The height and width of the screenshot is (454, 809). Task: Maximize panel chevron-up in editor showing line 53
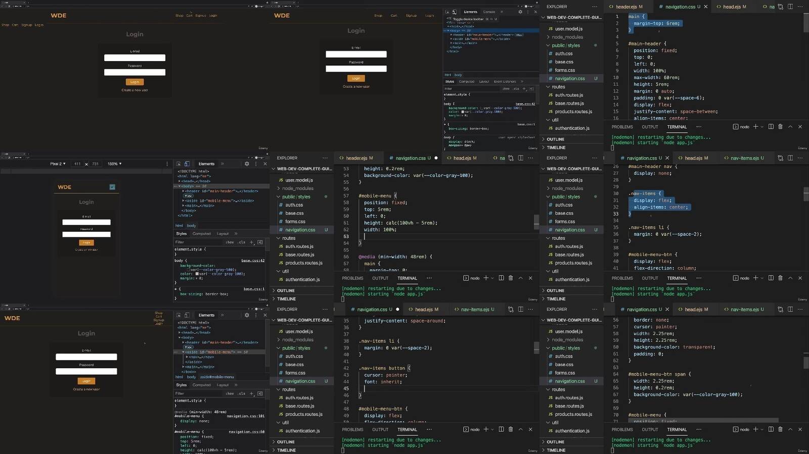(x=520, y=278)
